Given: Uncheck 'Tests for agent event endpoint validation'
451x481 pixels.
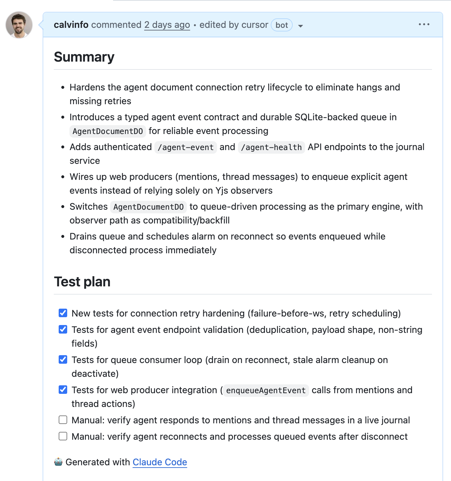Looking at the screenshot, I should 63,329.
